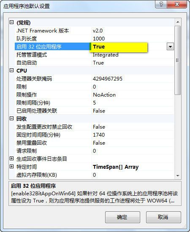Click 确定 to confirm settings
Screen dimensions: 190x232
click(122, 217)
